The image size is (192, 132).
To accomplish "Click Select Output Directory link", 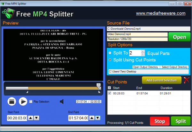I will click(x=174, y=67).
